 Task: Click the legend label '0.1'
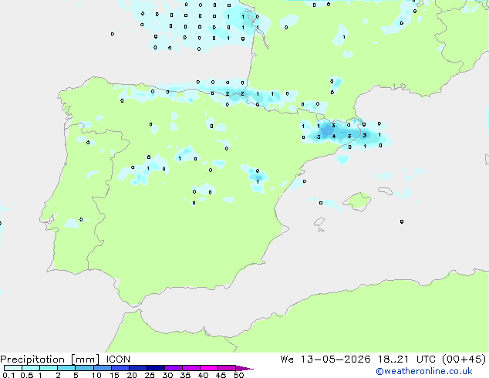8,375
